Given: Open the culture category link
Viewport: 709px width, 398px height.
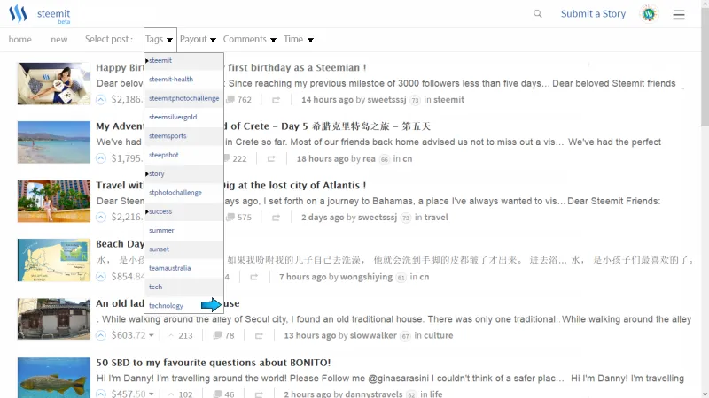Looking at the screenshot, I should pos(438,335).
